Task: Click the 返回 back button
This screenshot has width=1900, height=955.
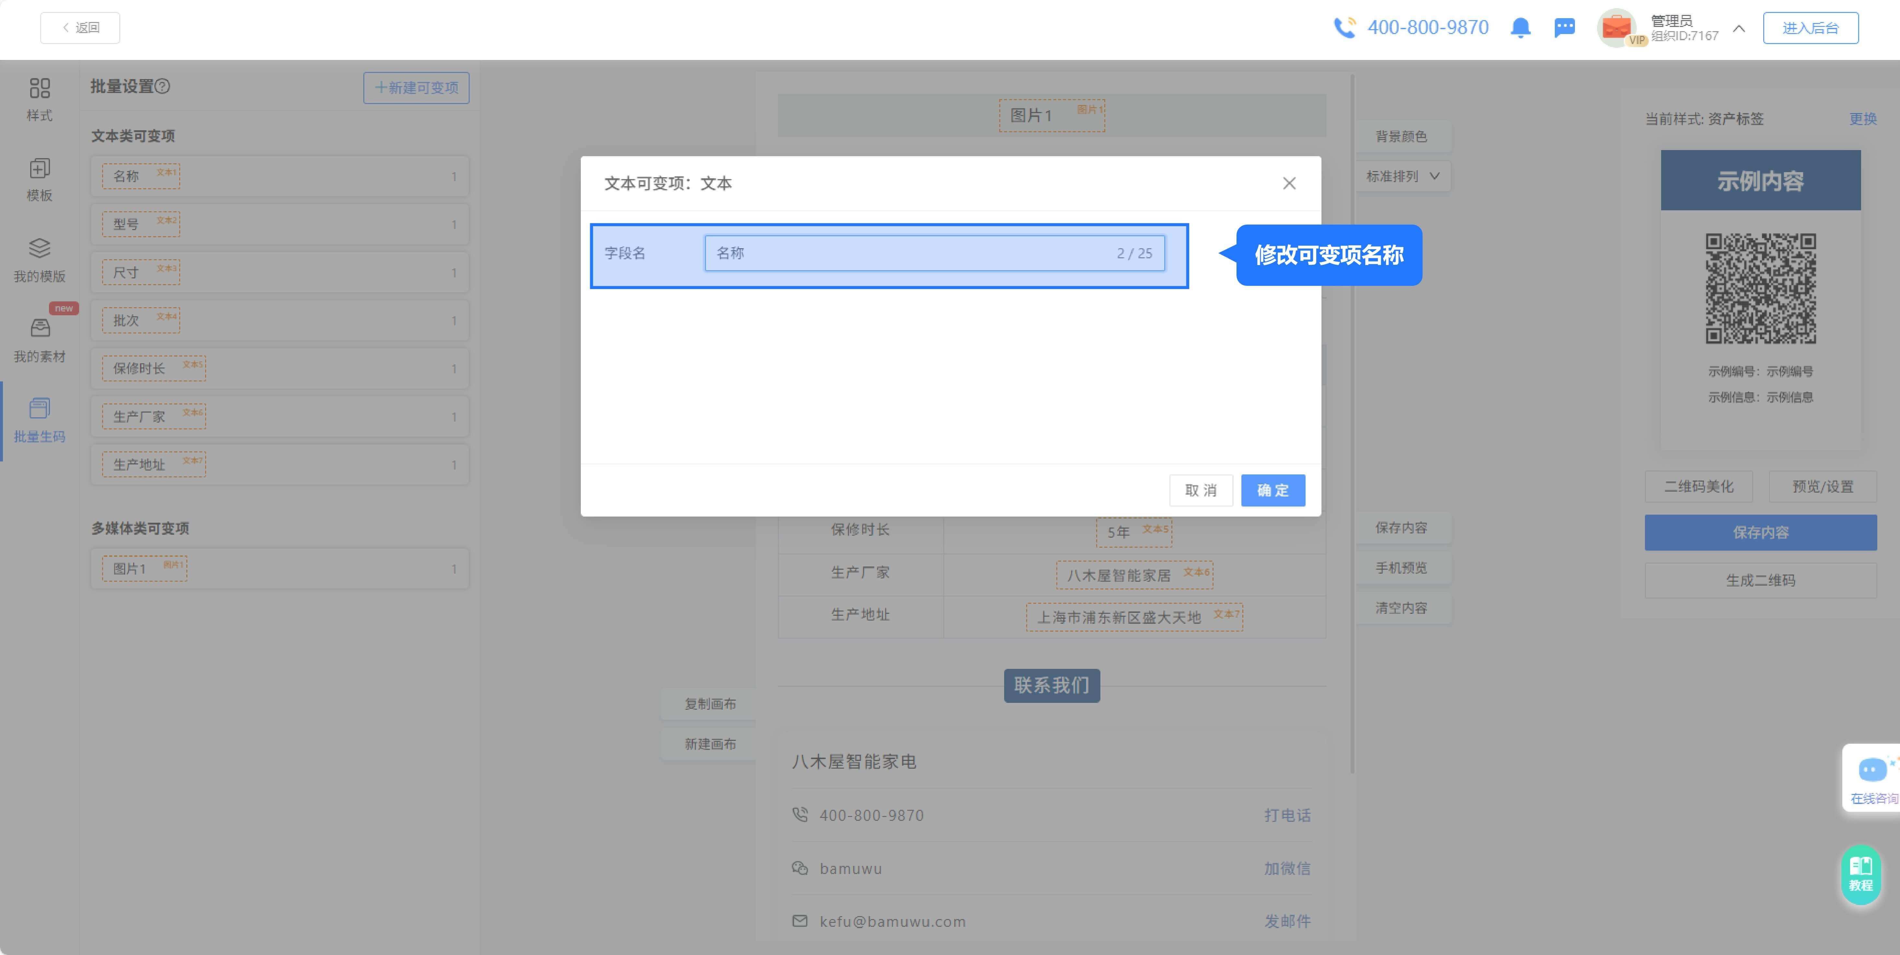Action: click(80, 28)
